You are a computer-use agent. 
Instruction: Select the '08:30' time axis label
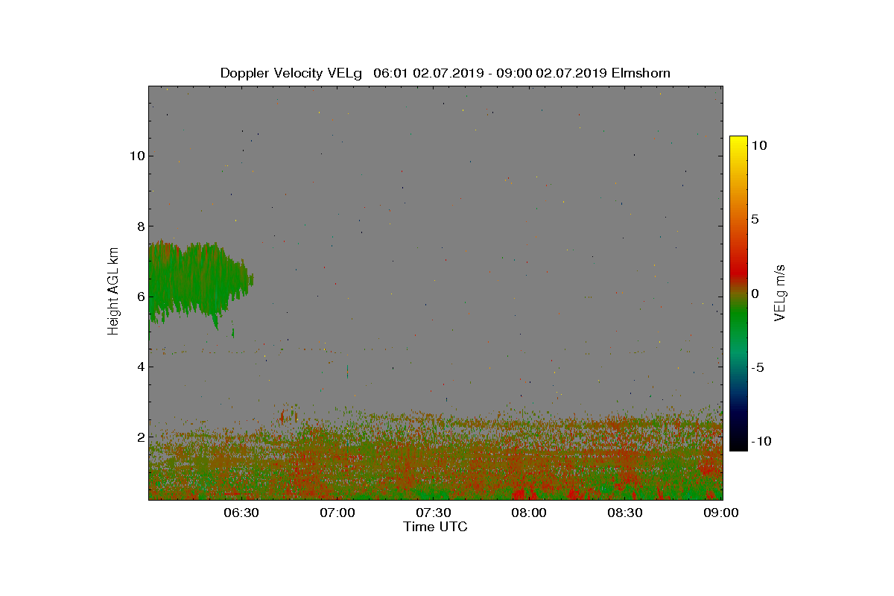point(625,513)
